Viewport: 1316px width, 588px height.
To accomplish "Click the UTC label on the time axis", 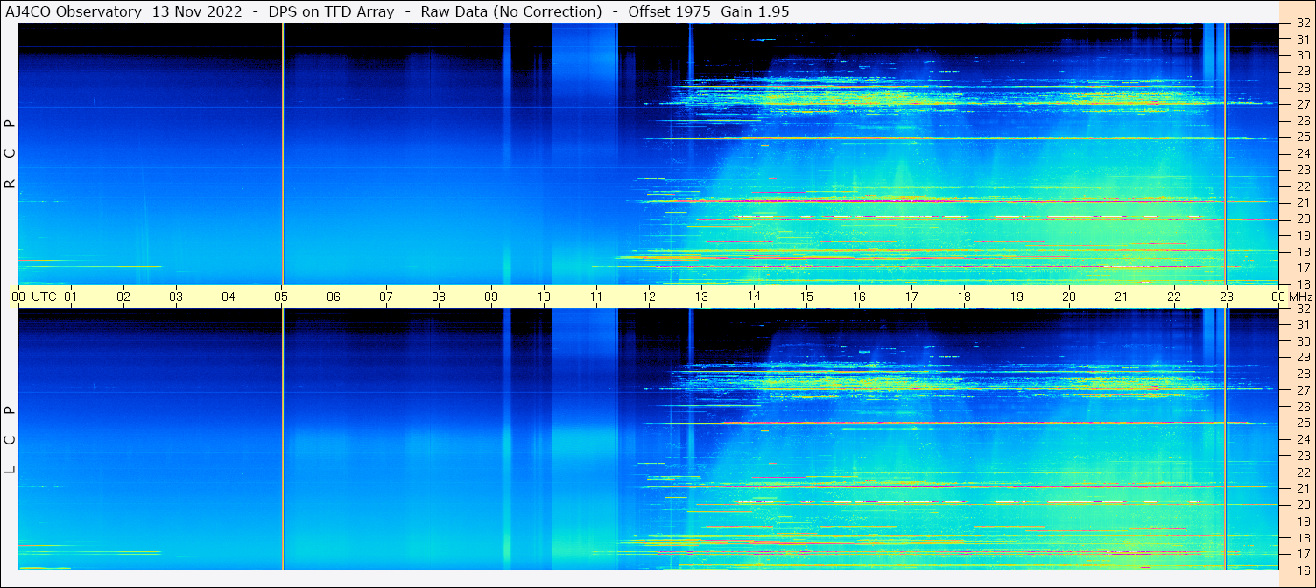I will (x=44, y=297).
